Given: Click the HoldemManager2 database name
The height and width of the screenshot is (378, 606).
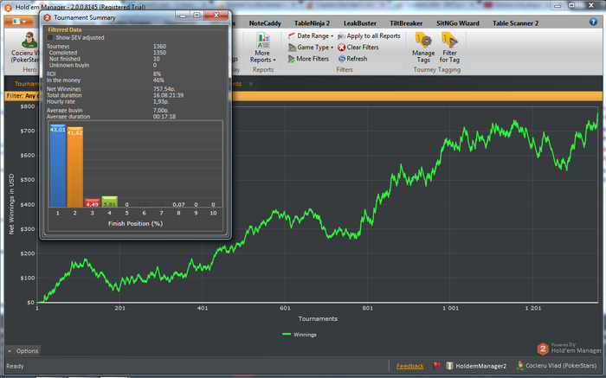Looking at the screenshot, I should [480, 366].
